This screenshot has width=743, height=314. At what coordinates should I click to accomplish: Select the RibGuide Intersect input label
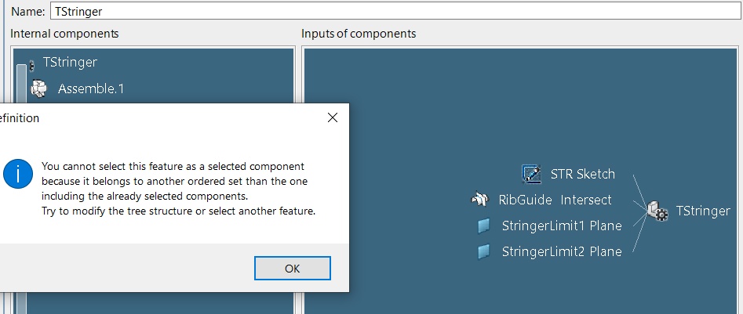[555, 200]
